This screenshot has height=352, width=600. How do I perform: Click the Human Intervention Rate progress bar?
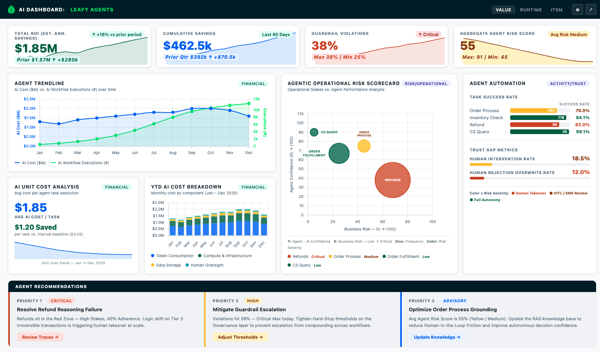pos(530,165)
